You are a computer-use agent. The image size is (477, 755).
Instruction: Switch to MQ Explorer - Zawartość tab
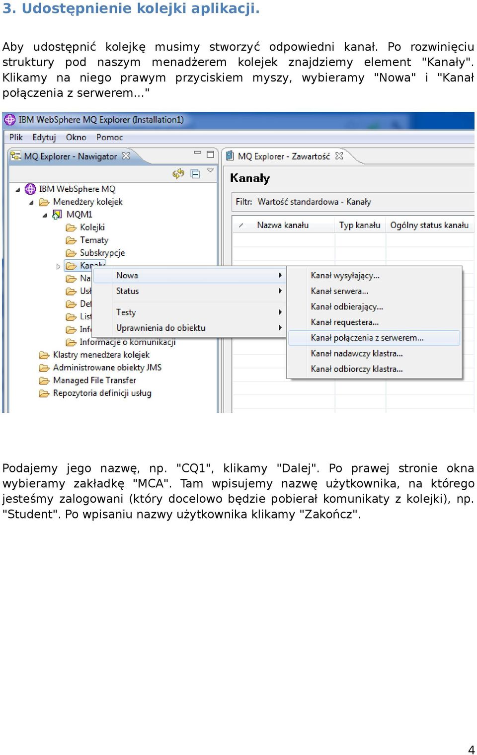[283, 156]
